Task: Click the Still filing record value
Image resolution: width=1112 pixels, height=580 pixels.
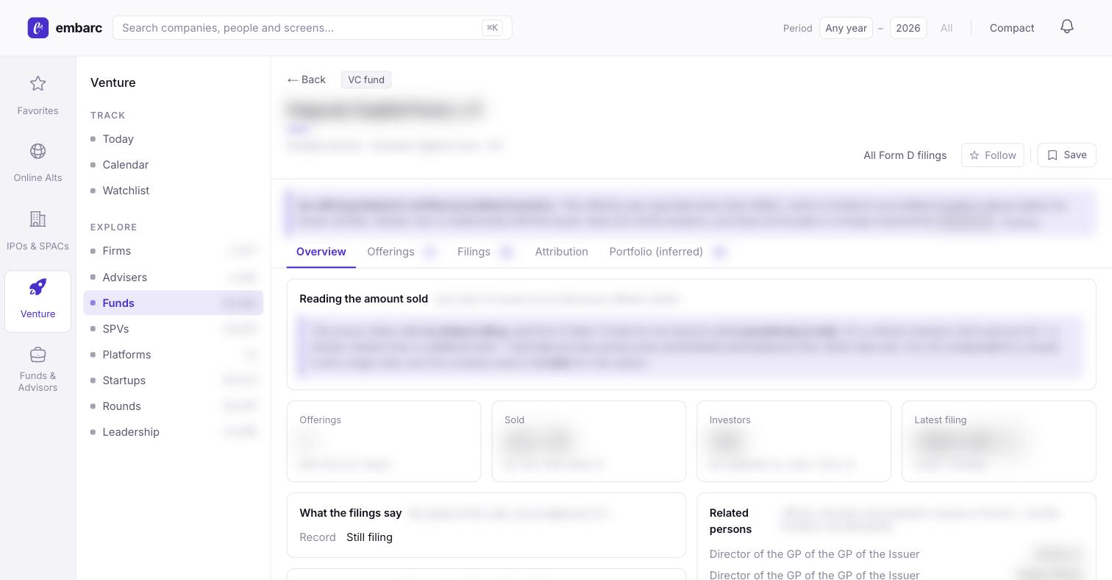Action: 369,537
